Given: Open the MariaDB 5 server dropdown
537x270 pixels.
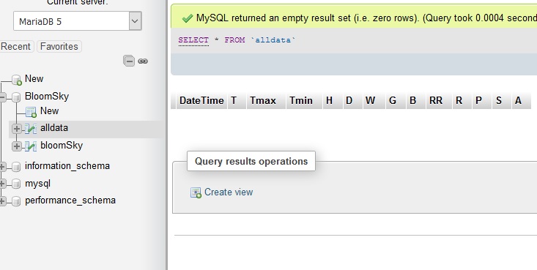Looking at the screenshot, I should tap(78, 21).
